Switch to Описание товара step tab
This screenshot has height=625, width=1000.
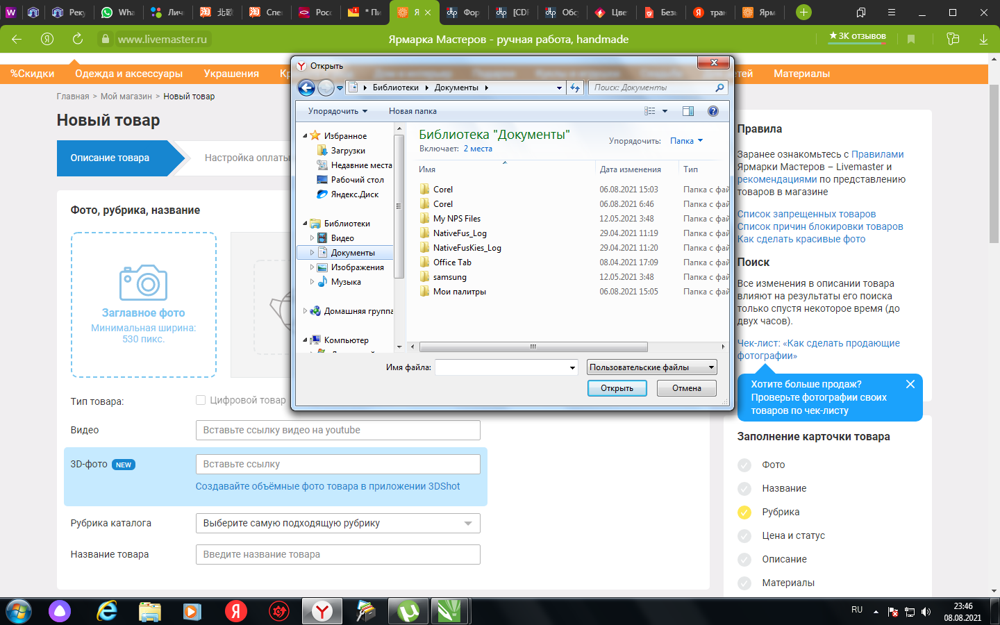[x=121, y=158]
